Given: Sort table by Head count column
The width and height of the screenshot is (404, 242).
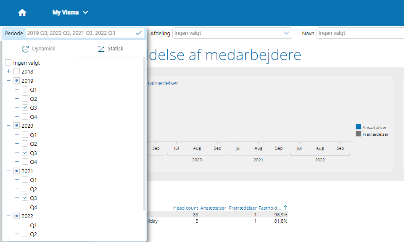Looking at the screenshot, I should click(x=185, y=208).
